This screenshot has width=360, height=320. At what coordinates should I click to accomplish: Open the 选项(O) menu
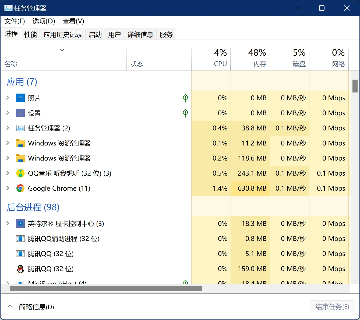(44, 21)
